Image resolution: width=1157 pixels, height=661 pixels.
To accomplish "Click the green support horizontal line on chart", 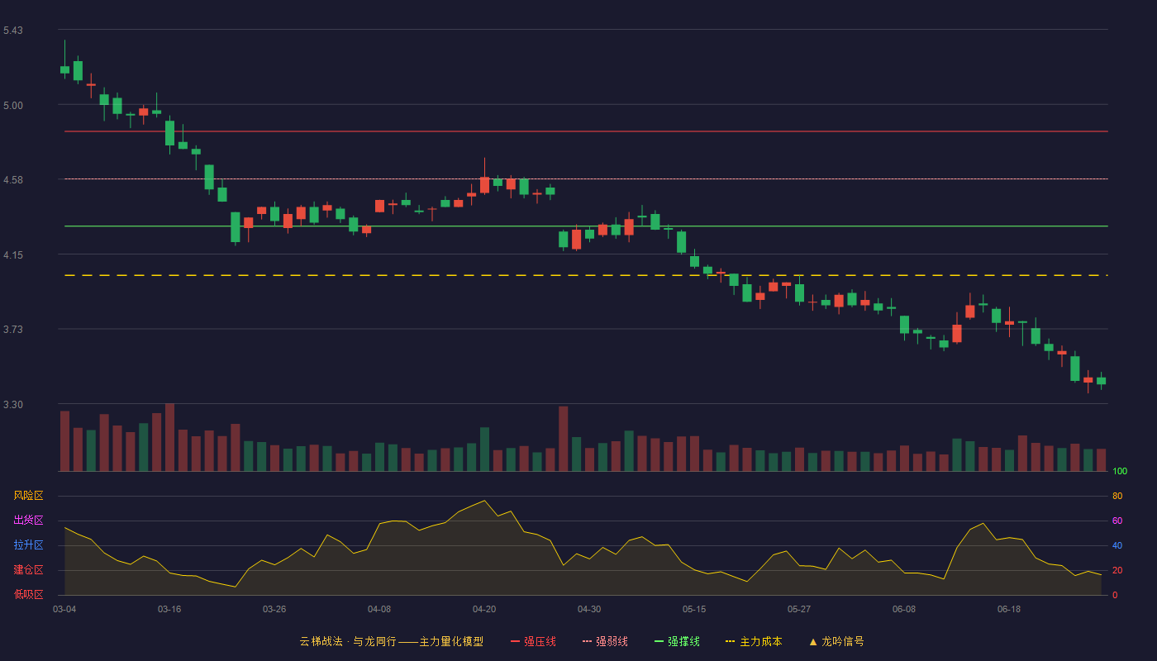I will (586, 226).
